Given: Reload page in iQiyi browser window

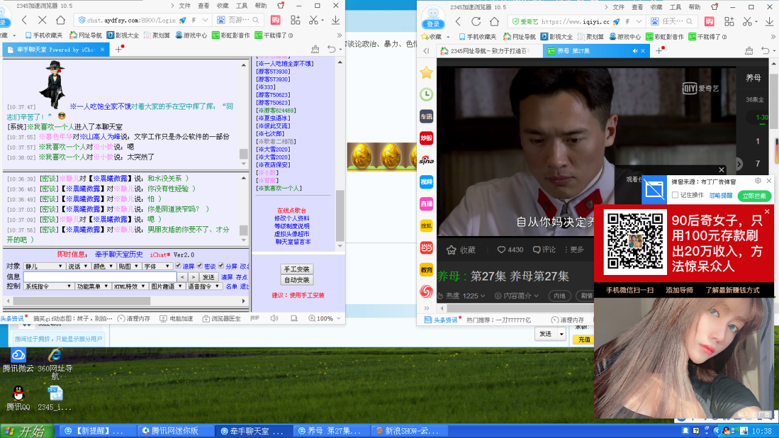Looking at the screenshot, I should point(477,21).
